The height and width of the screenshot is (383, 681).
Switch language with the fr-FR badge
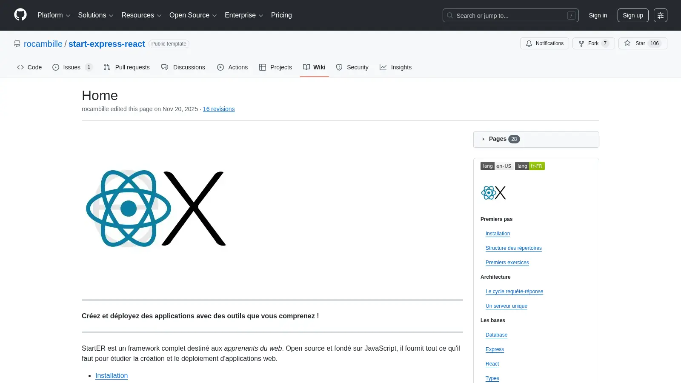click(530, 166)
